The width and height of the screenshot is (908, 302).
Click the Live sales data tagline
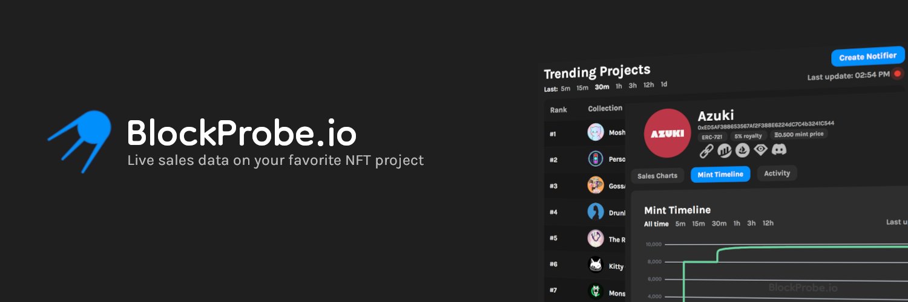(x=275, y=161)
